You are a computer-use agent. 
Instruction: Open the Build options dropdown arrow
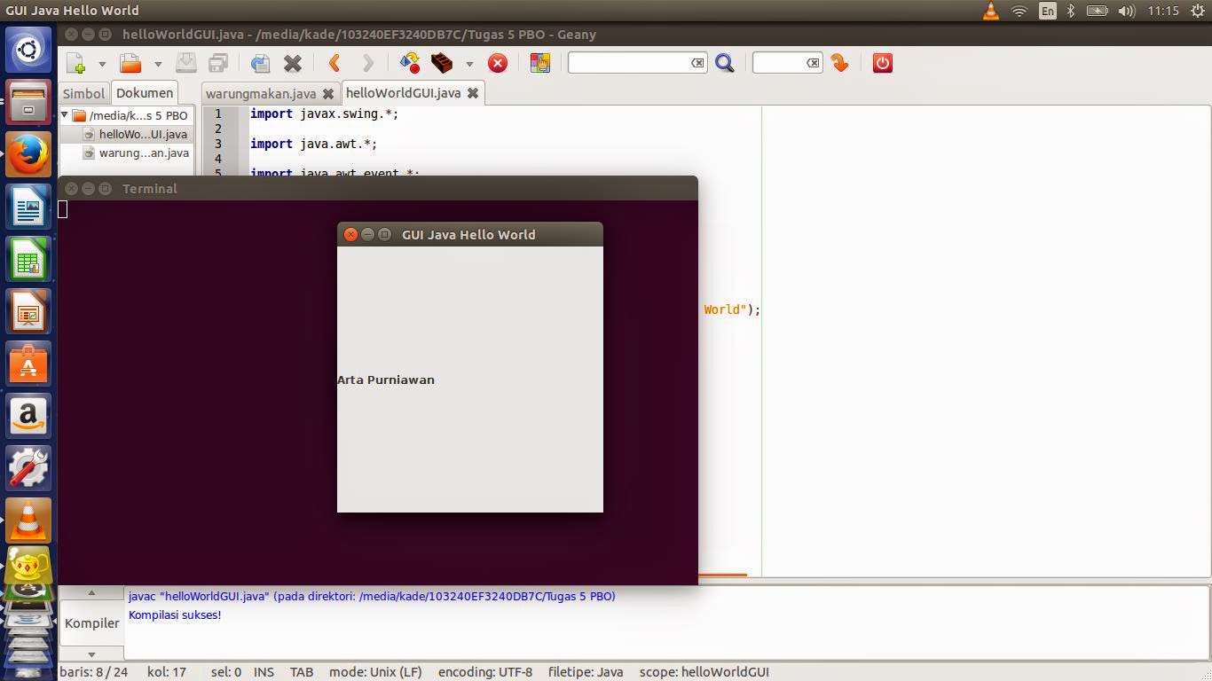pyautogui.click(x=468, y=63)
